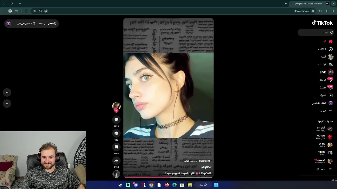Open the tab search dropdown arrow

point(334,4)
